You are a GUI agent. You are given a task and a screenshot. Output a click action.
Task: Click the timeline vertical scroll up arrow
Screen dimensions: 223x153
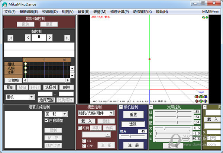(72, 68)
